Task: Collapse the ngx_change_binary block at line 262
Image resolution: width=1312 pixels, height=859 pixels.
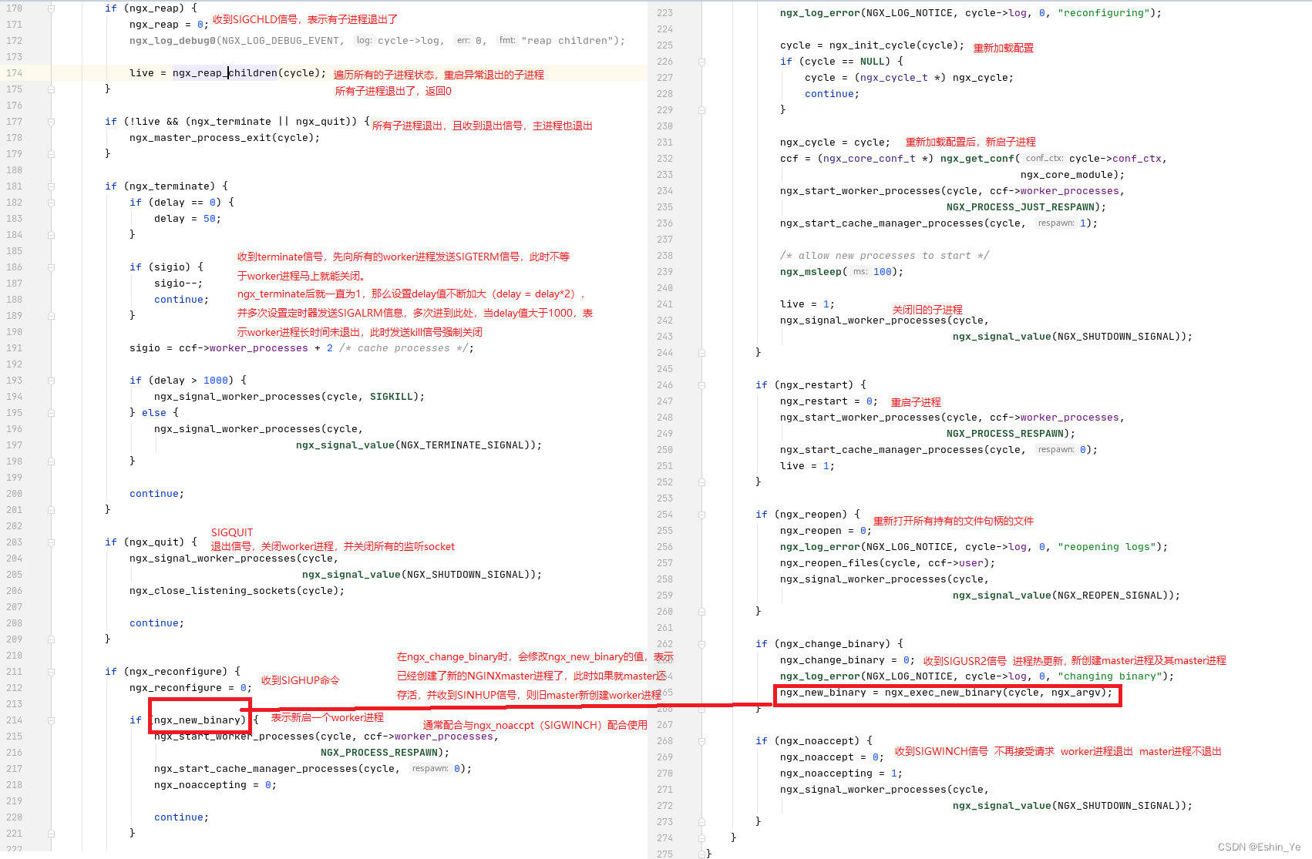Action: click(701, 644)
